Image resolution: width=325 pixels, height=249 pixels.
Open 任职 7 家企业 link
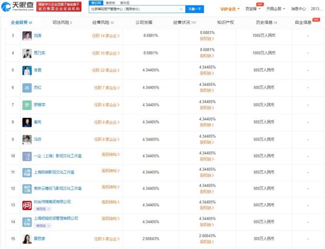[107, 88]
